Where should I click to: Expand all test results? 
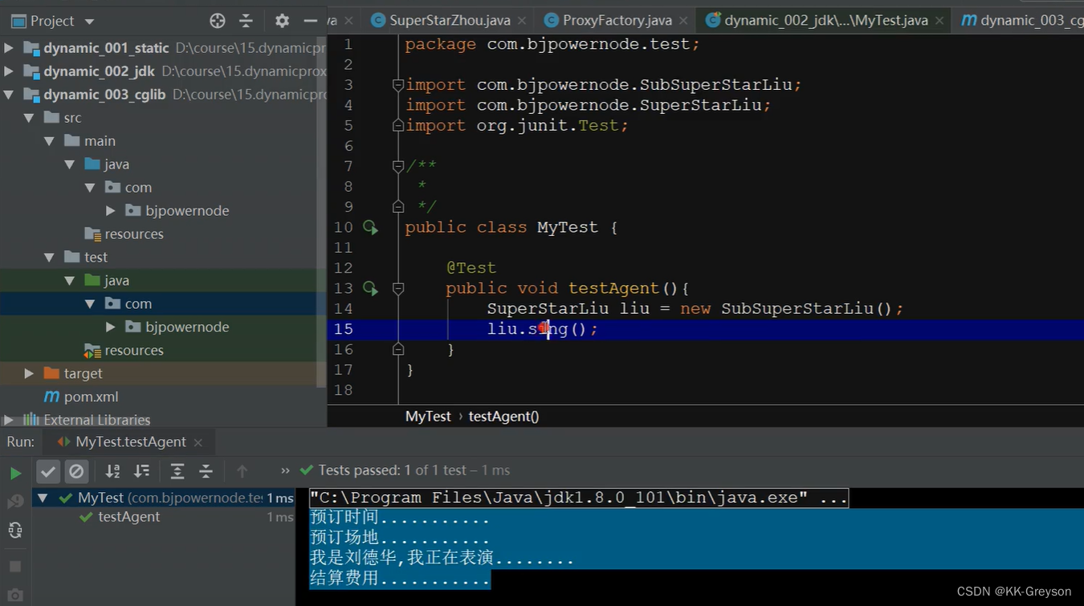pos(177,471)
